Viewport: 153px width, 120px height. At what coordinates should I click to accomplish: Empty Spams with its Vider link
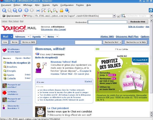tap(28, 75)
